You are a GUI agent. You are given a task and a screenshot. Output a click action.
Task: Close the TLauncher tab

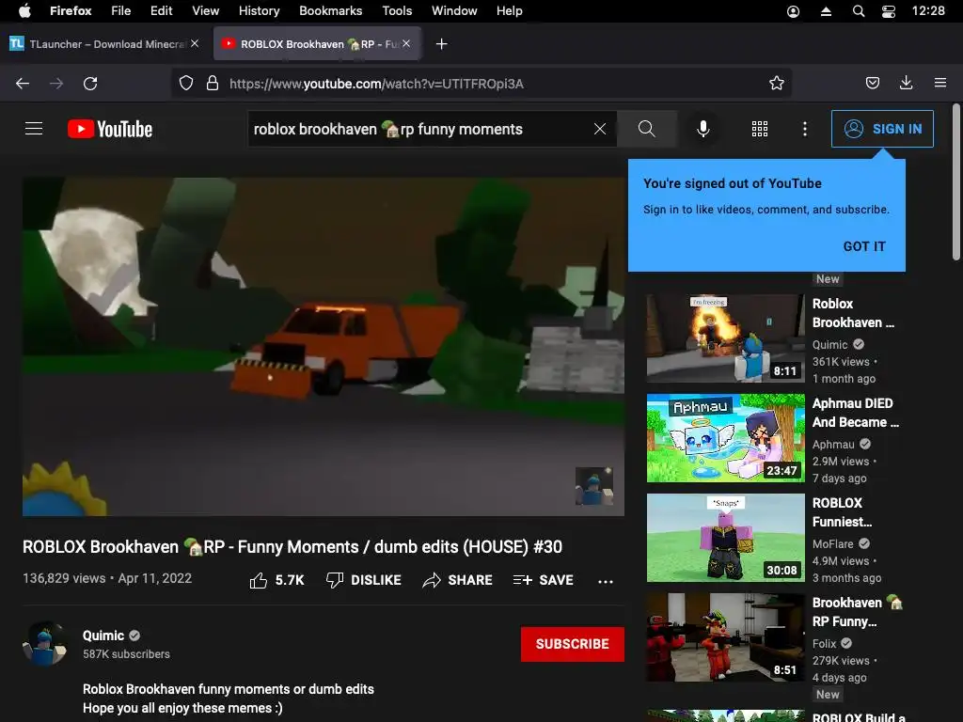tap(195, 43)
